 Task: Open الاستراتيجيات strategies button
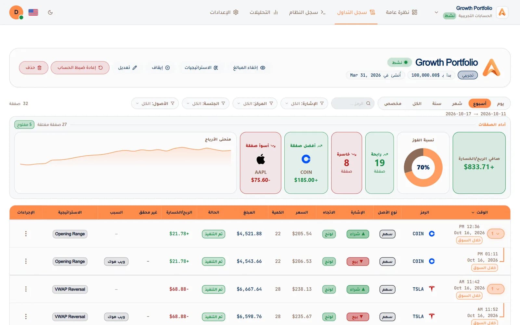201,68
